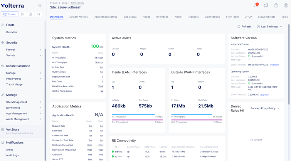The width and height of the screenshot is (291, 161).
Task: Open the search icon in sidebar
Action: pos(40,5)
